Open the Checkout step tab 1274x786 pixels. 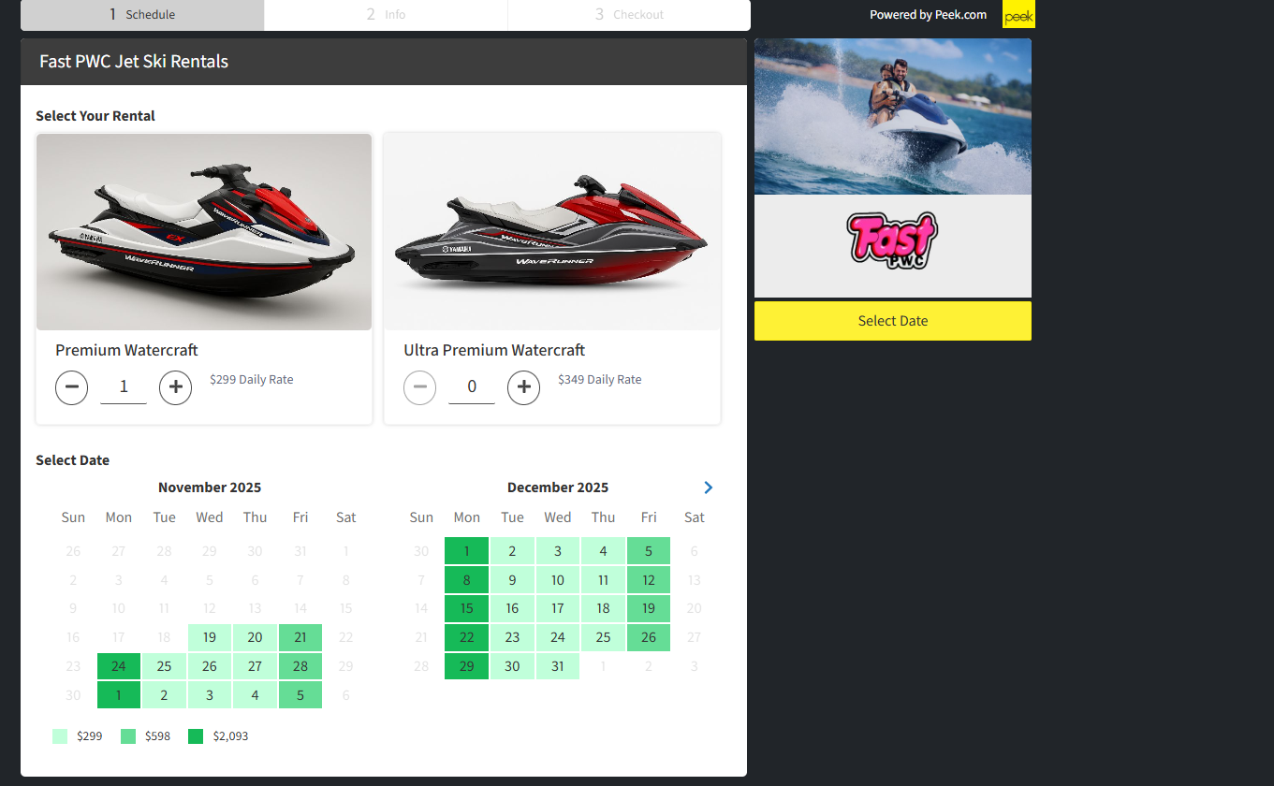[x=629, y=15]
